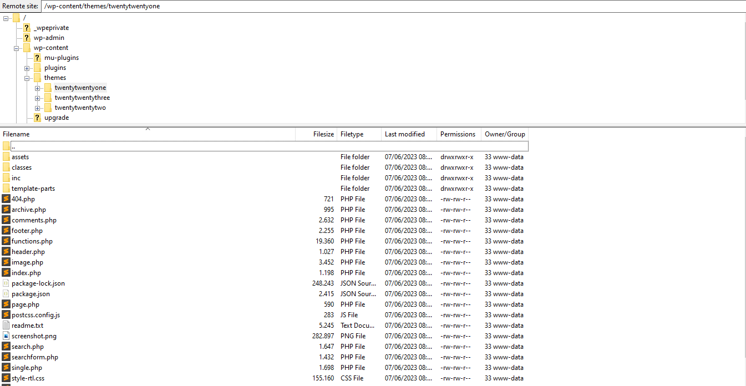Sort files by the Filesize column
The height and width of the screenshot is (386, 746).
pyautogui.click(x=316, y=134)
